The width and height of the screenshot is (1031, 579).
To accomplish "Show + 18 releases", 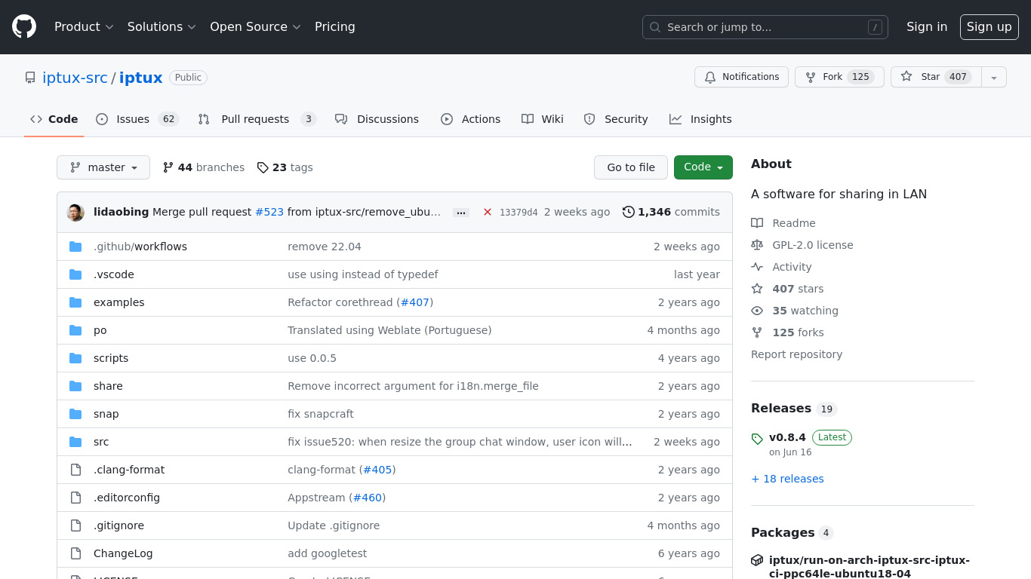I will click(787, 479).
